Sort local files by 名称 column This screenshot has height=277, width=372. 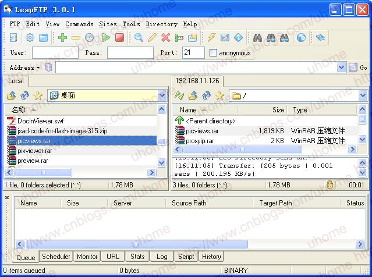pos(81,109)
